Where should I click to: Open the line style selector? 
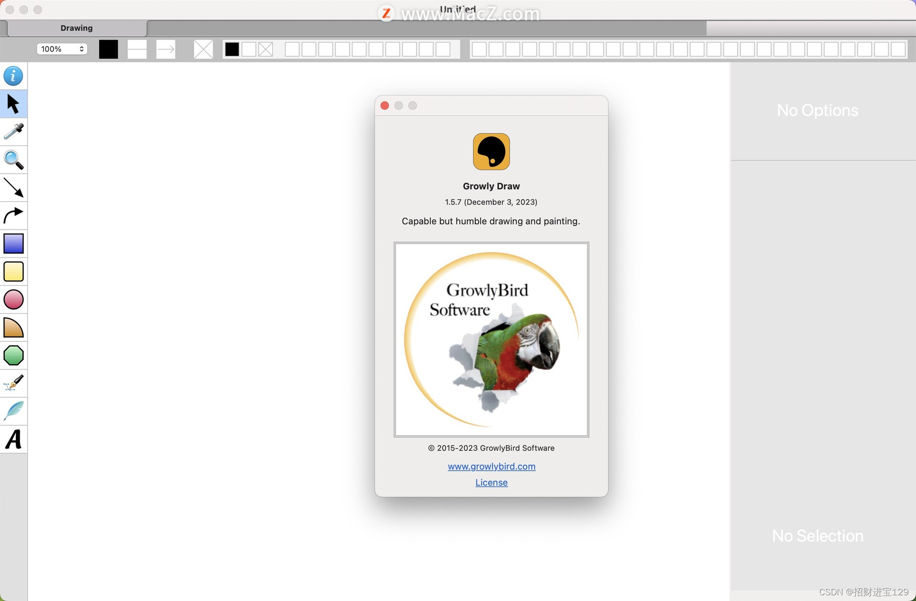pos(137,49)
